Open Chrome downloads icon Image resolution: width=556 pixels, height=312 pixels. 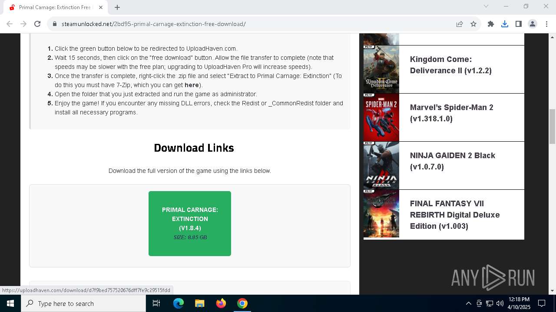pyautogui.click(x=505, y=24)
